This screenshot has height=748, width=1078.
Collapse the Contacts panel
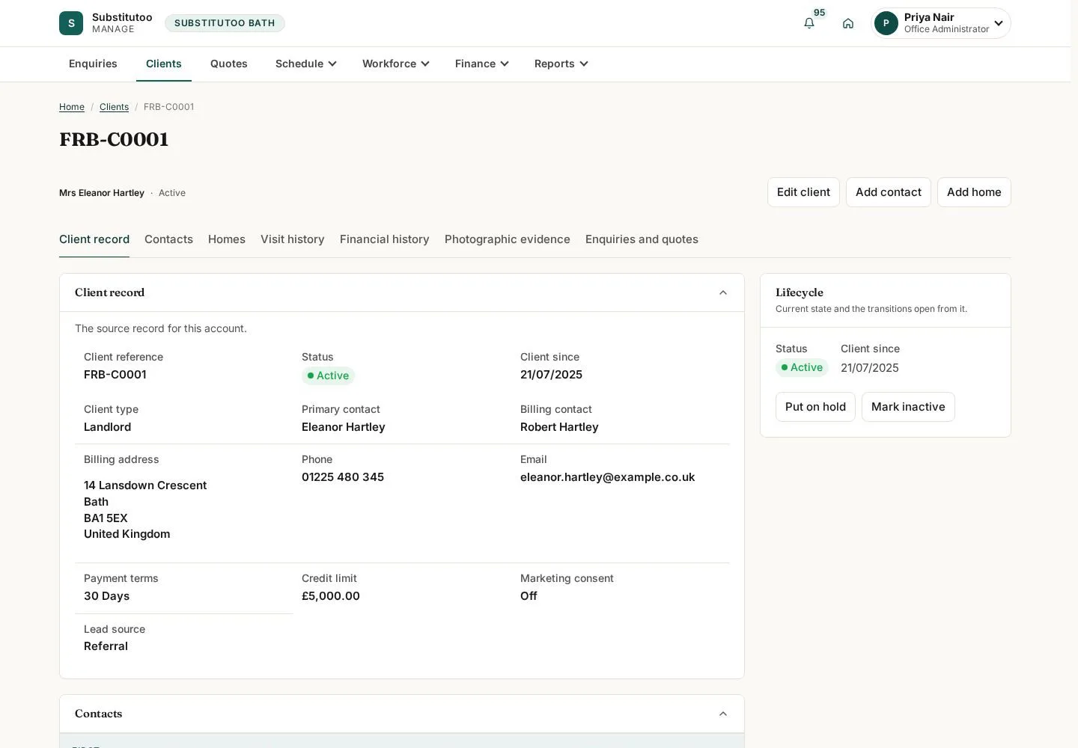pyautogui.click(x=723, y=714)
